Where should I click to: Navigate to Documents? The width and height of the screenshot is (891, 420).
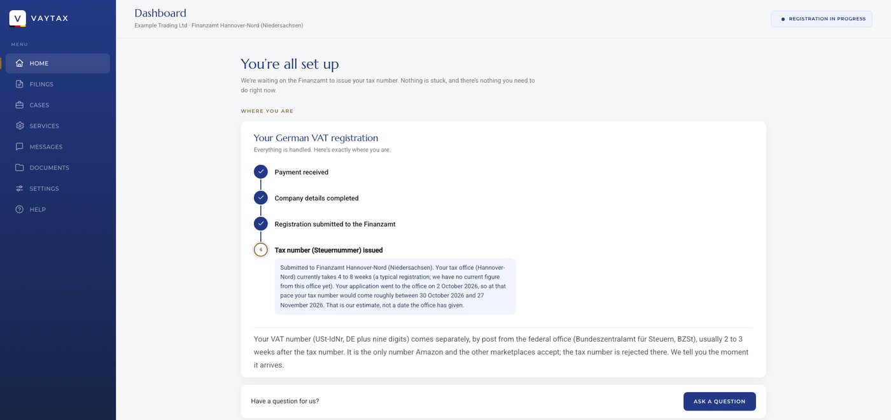58,168
